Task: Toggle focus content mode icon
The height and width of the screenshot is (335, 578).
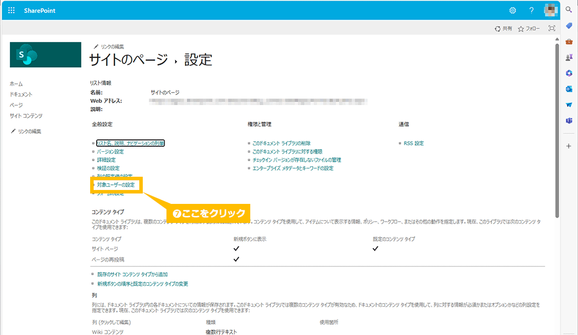Action: click(551, 28)
